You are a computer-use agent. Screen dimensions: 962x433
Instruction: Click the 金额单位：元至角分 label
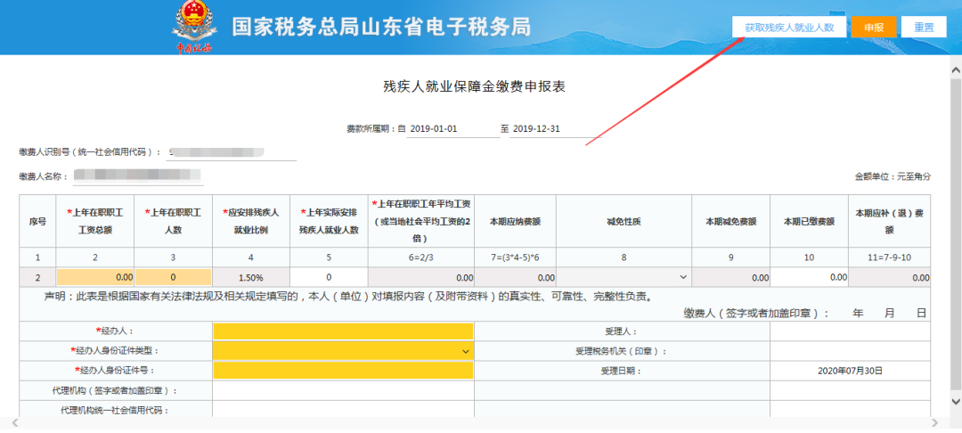pyautogui.click(x=893, y=176)
